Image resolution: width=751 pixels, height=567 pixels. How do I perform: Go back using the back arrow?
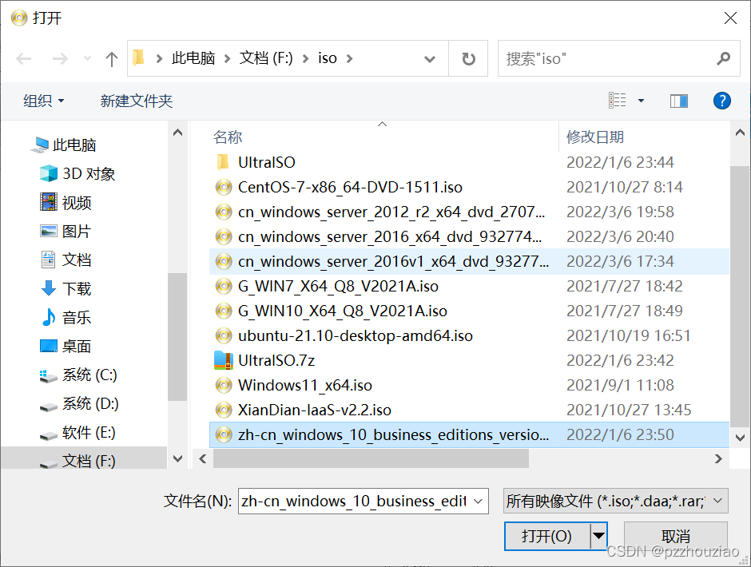pyautogui.click(x=23, y=59)
